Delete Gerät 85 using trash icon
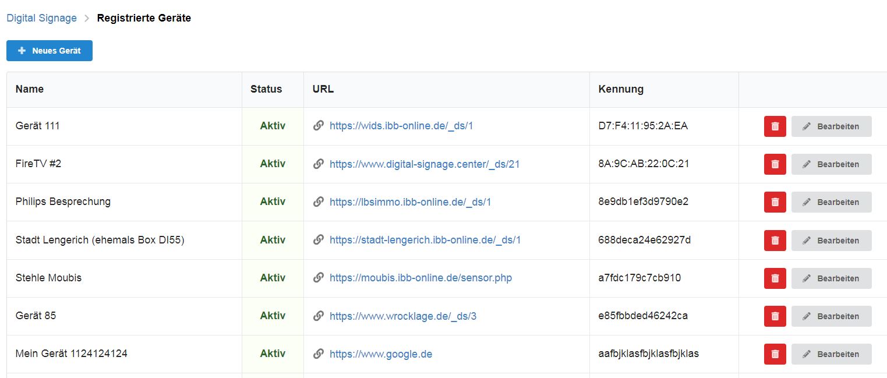 [775, 316]
